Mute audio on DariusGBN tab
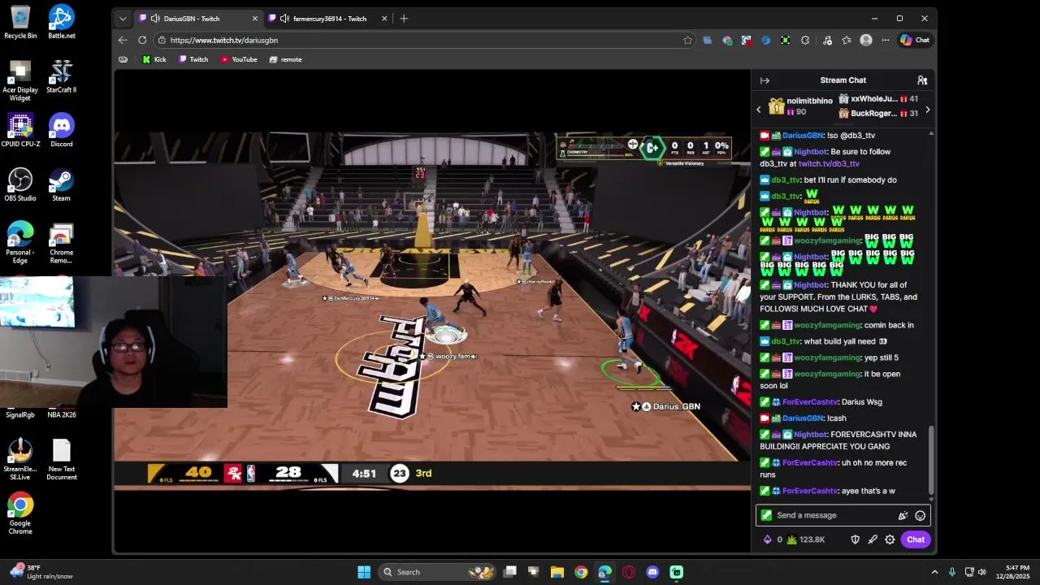This screenshot has height=585, width=1040. point(154,19)
